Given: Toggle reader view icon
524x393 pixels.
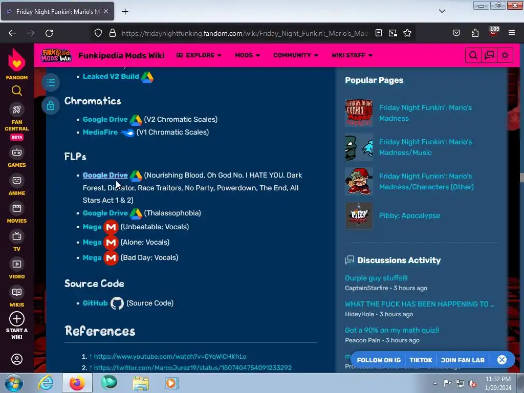Looking at the screenshot, I should (379, 33).
